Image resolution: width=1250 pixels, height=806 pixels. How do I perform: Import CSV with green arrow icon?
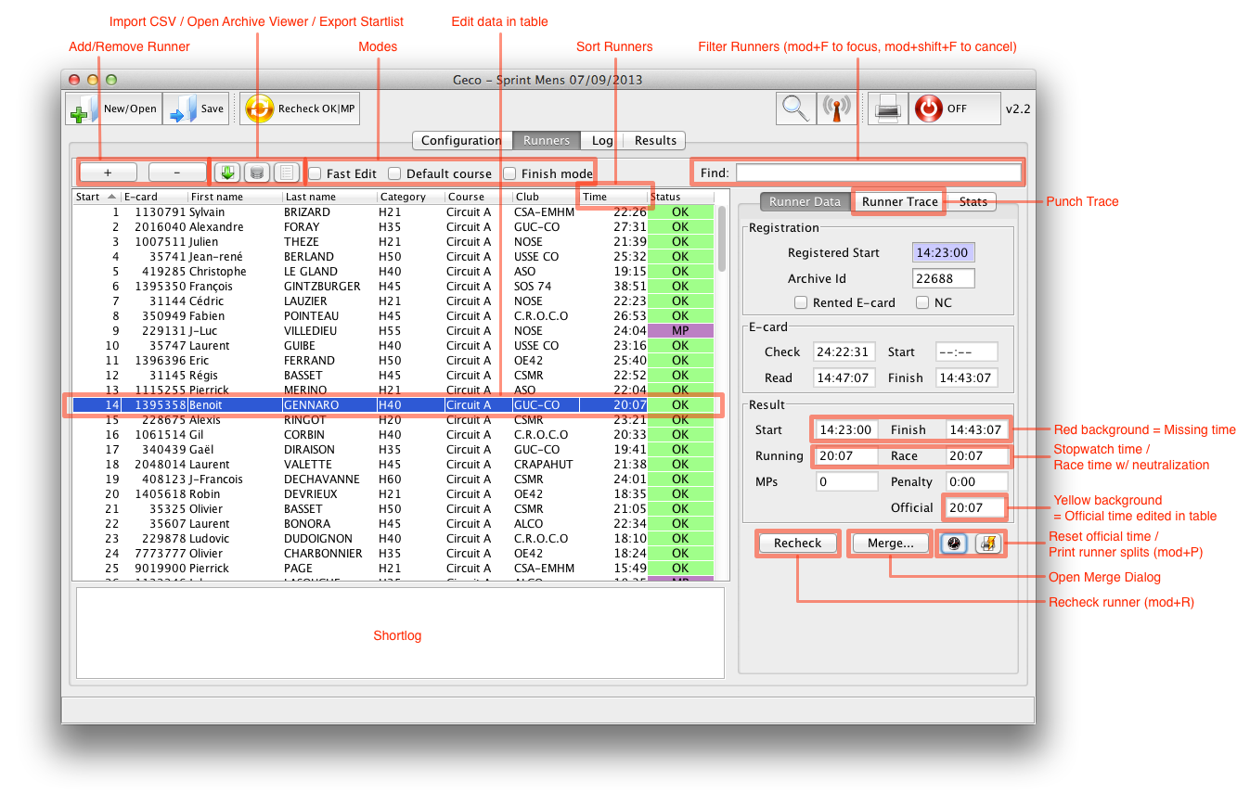(x=226, y=173)
